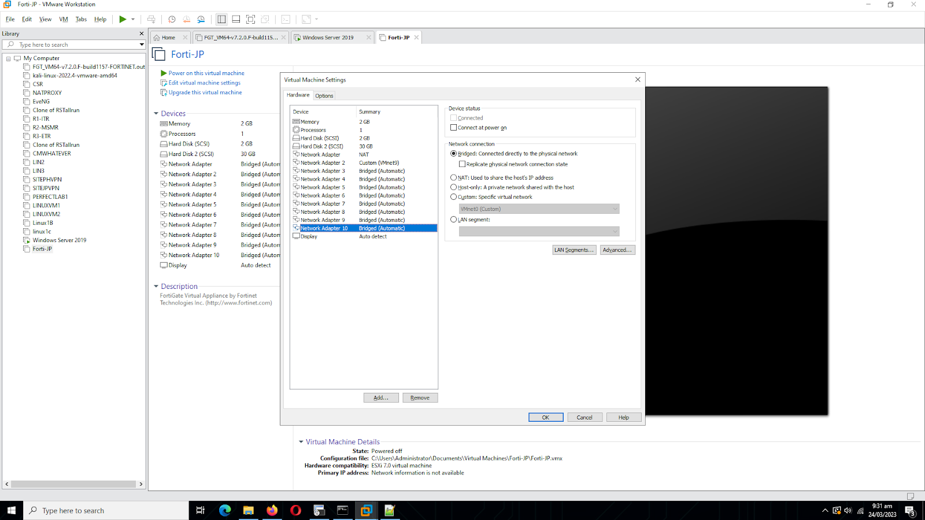Collapse the My Computer tree node
925x520 pixels.
pyautogui.click(x=8, y=58)
